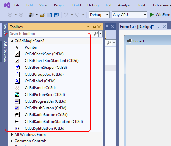This screenshot has width=171, height=146.
Task: Click the Navigate Forward arrow
Action: click(x=21, y=15)
